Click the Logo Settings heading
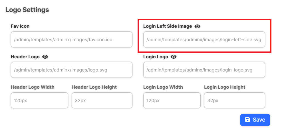The height and width of the screenshot is (135, 284). pyautogui.click(x=27, y=10)
